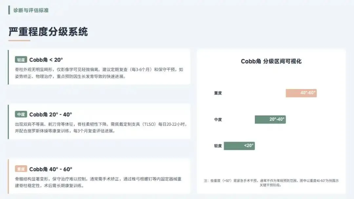Click the Cobb角 < 20° card title

pyautogui.click(x=46, y=60)
